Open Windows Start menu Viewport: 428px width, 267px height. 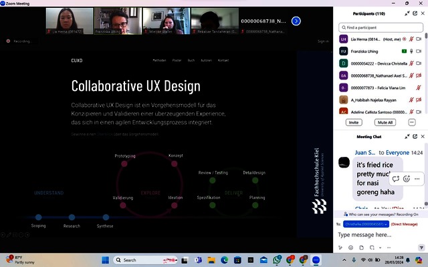106,260
